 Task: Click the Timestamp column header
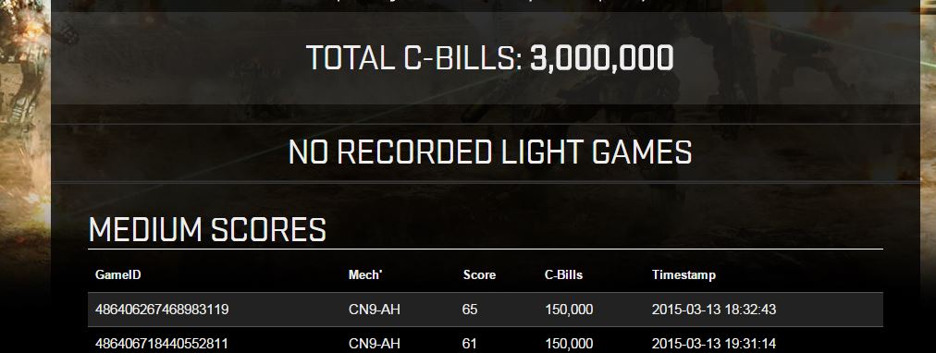pyautogui.click(x=684, y=274)
